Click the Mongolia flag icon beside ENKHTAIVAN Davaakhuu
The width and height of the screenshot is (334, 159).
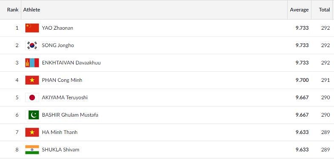pyautogui.click(x=32, y=63)
